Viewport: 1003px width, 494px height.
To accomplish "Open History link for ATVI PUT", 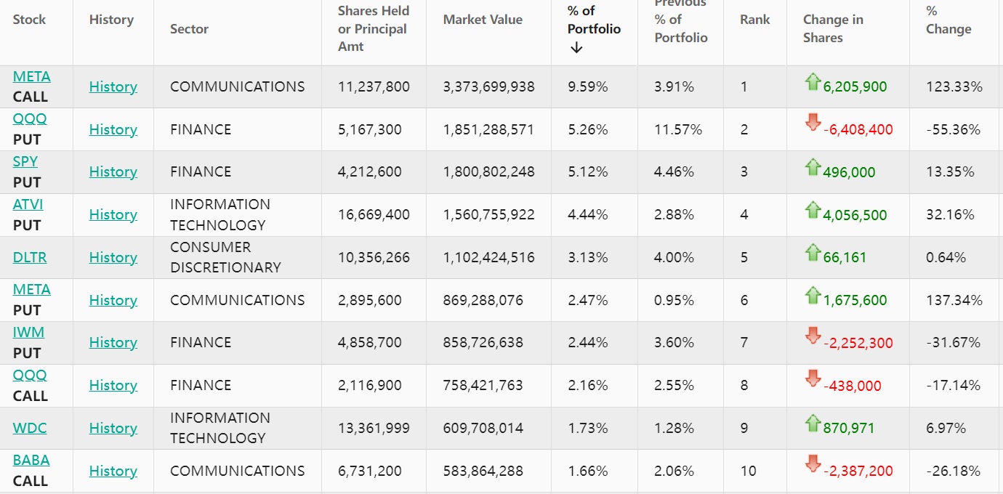I will [113, 214].
